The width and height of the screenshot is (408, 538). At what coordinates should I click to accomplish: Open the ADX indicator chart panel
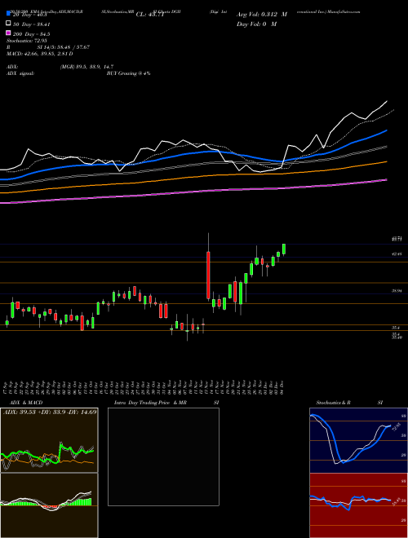[49, 440]
